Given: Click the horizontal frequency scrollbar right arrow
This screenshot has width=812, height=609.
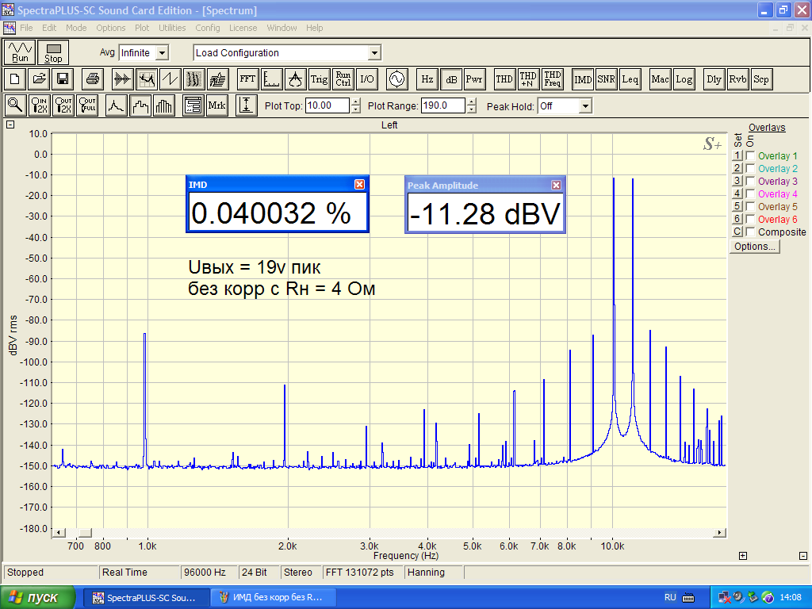Looking at the screenshot, I should pos(720,532).
